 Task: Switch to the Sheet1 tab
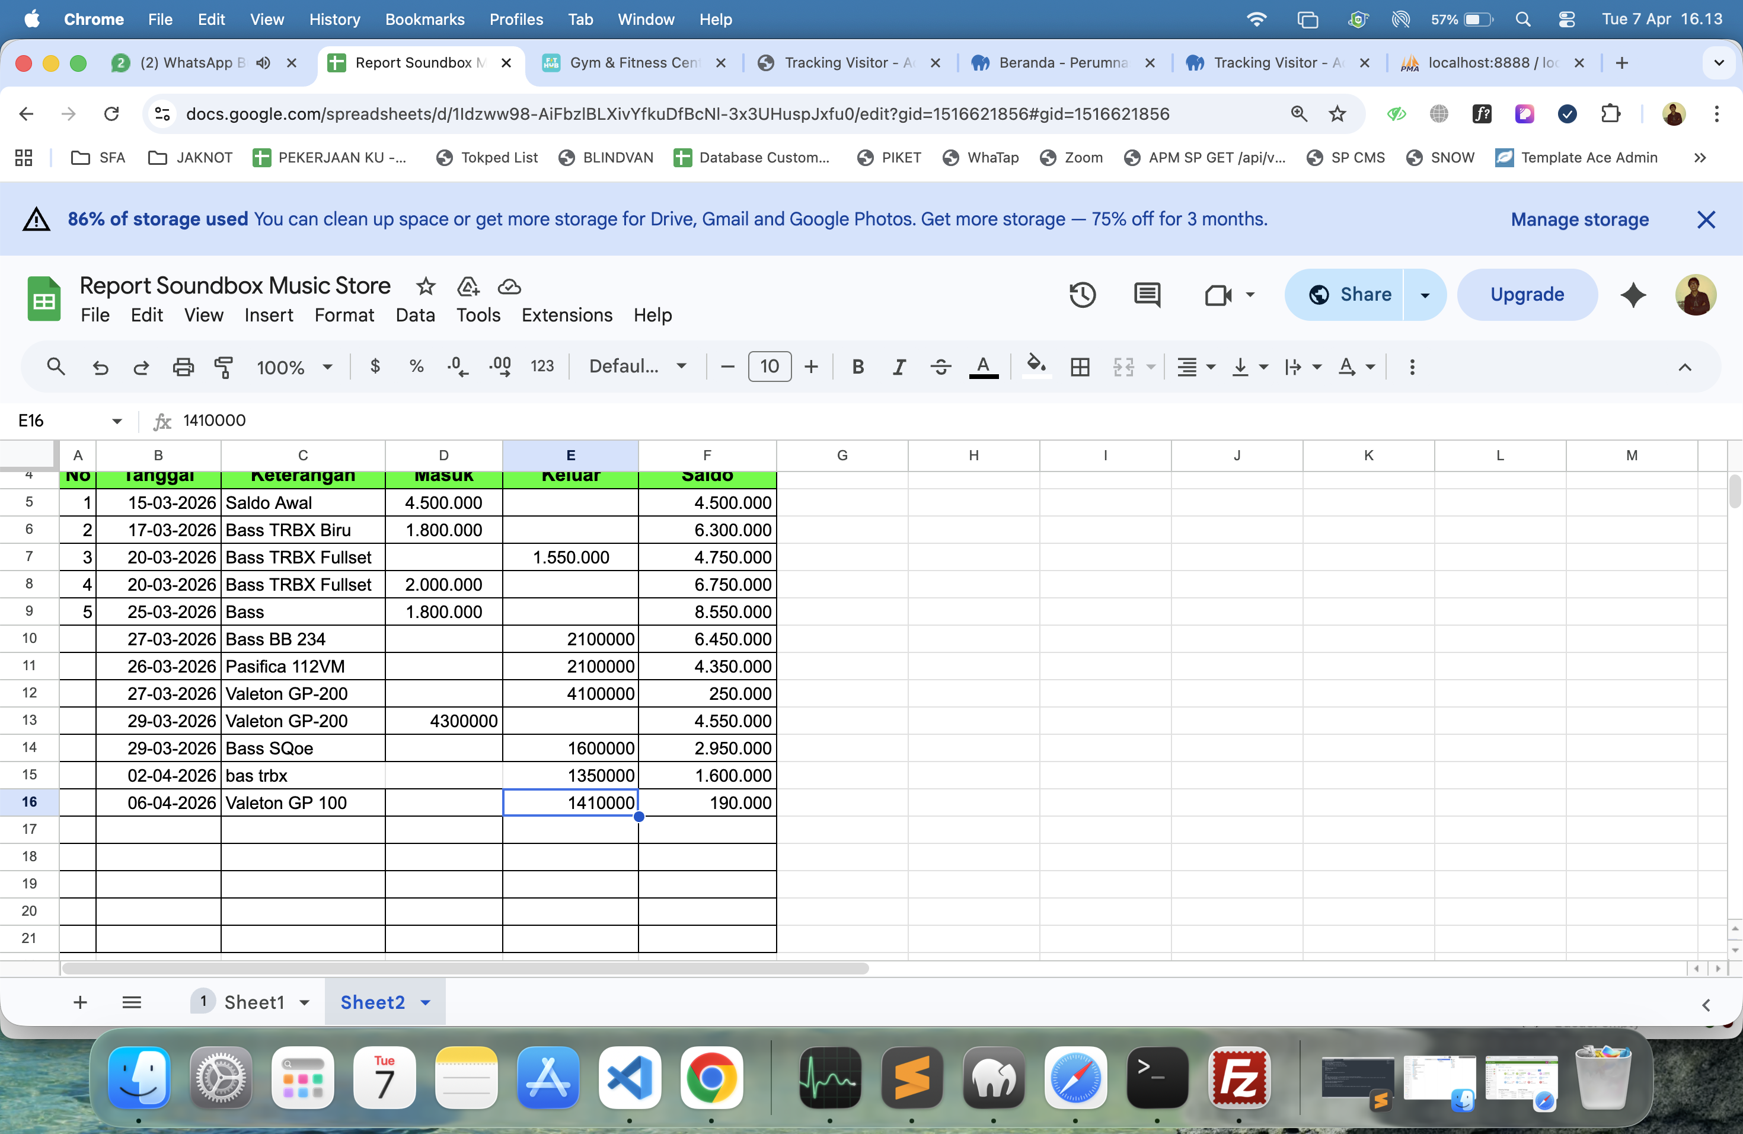pyautogui.click(x=254, y=1002)
